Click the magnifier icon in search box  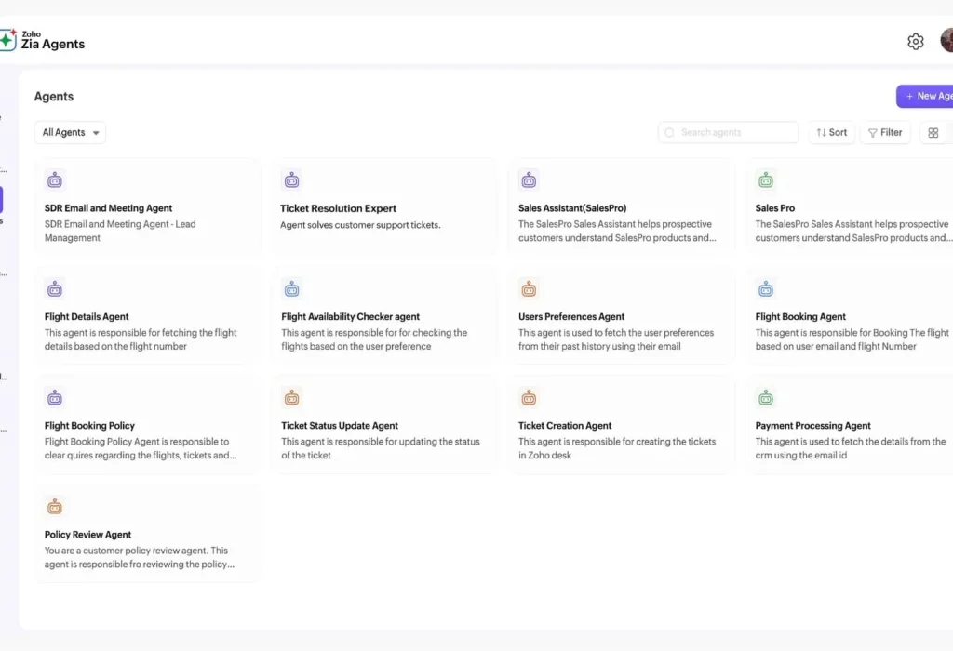[669, 132]
